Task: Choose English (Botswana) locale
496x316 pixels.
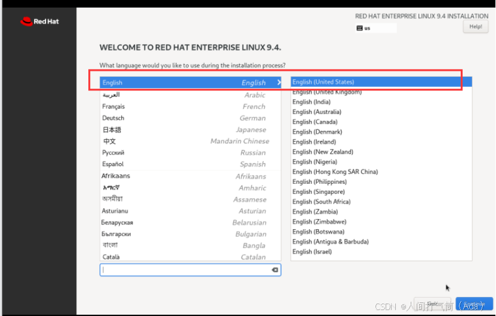Action: [381, 232]
